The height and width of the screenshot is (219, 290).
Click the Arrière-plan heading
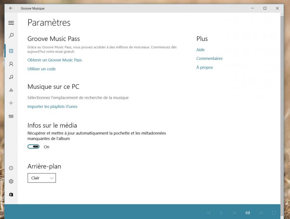click(x=44, y=166)
